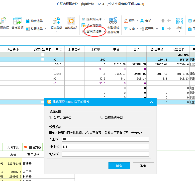Click the 合价 cell 322754.85 in the grid
The image size is (195, 181).
(x=136, y=64)
